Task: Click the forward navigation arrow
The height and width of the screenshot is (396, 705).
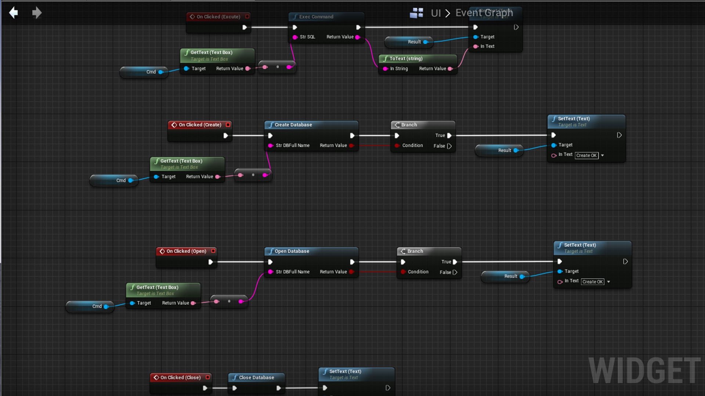Action: [x=37, y=13]
